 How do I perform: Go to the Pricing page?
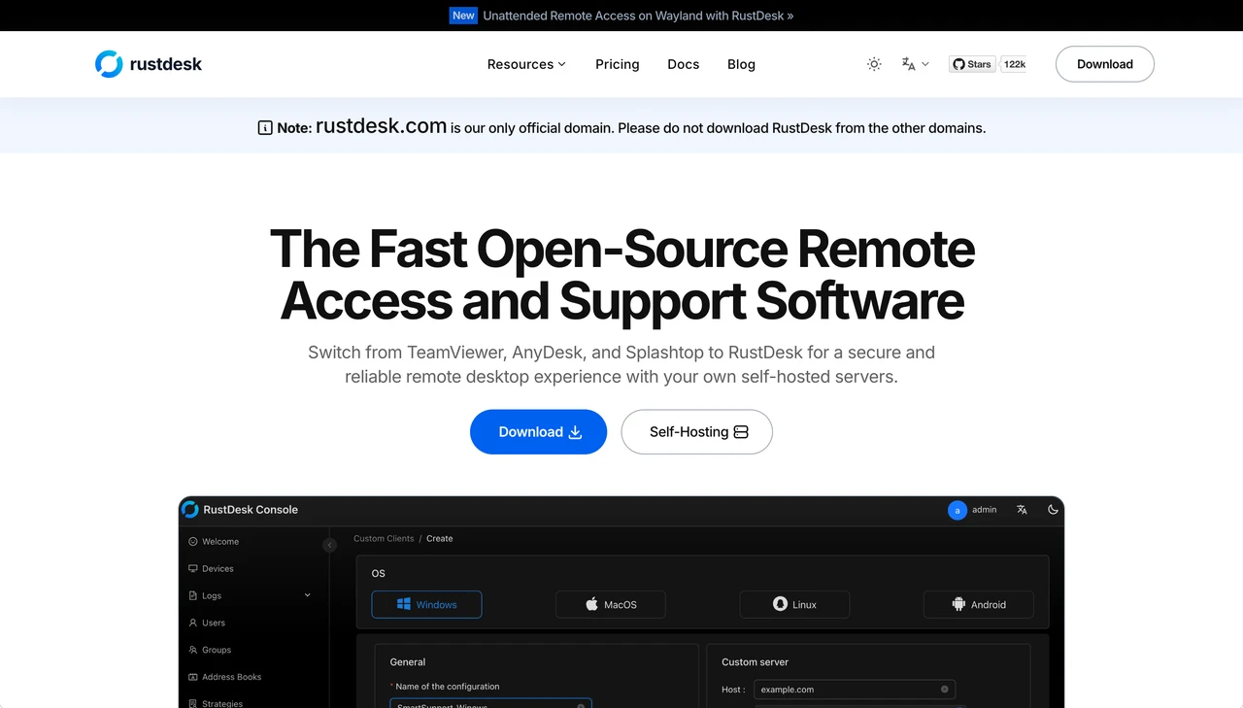coord(618,64)
